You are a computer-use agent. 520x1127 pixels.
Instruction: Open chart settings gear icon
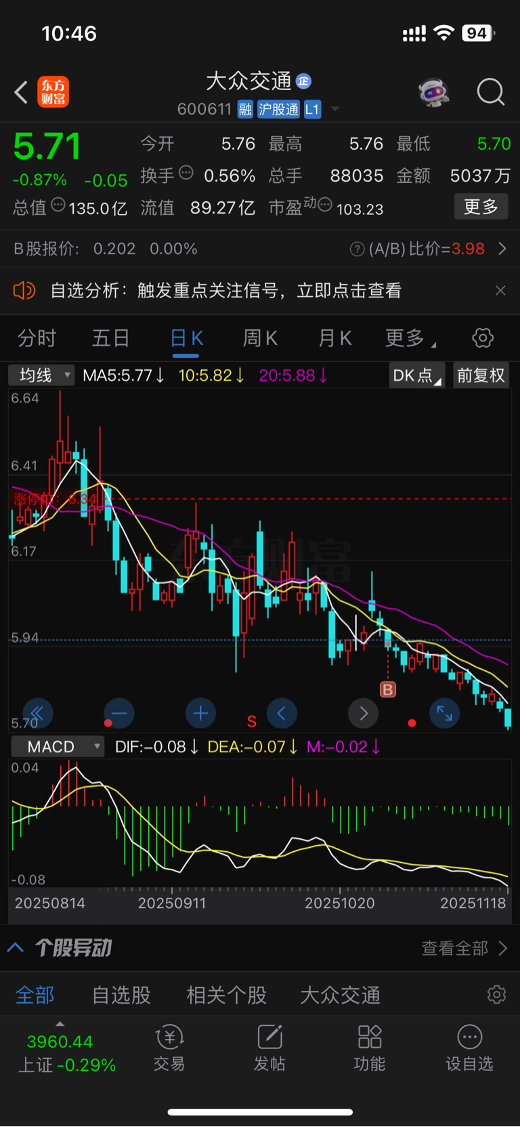tap(483, 337)
